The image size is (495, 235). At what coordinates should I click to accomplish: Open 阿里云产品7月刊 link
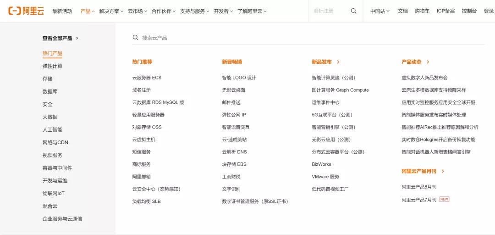pos(419,200)
